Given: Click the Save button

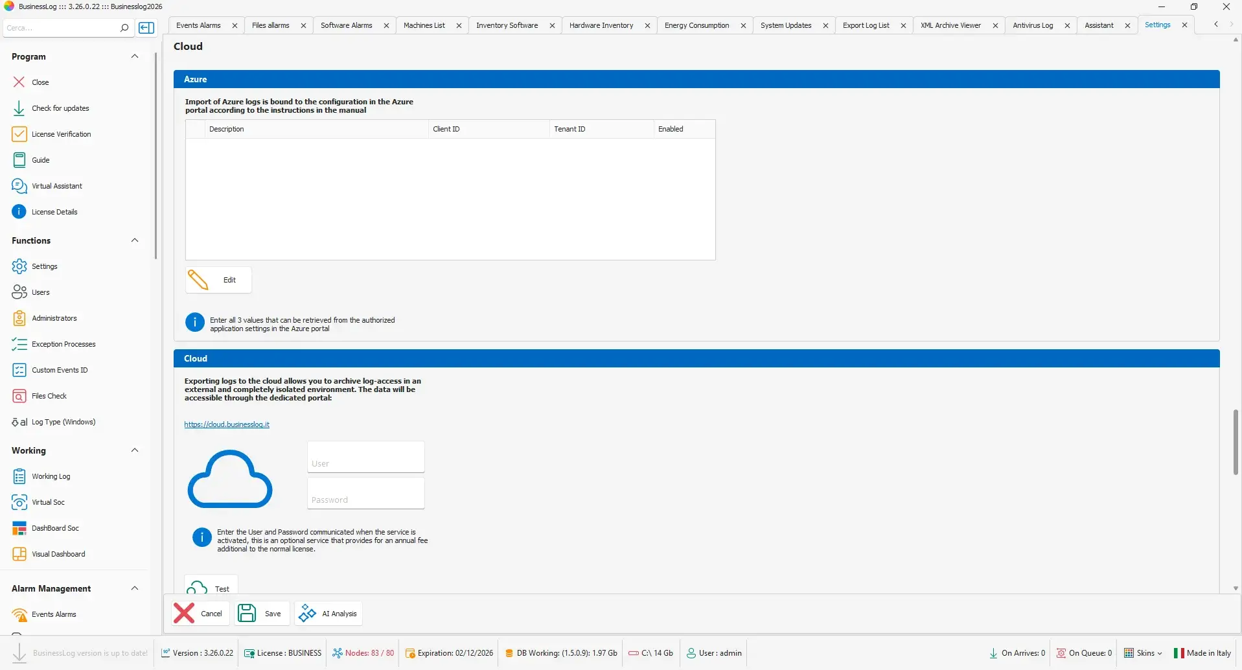Looking at the screenshot, I should click(261, 614).
